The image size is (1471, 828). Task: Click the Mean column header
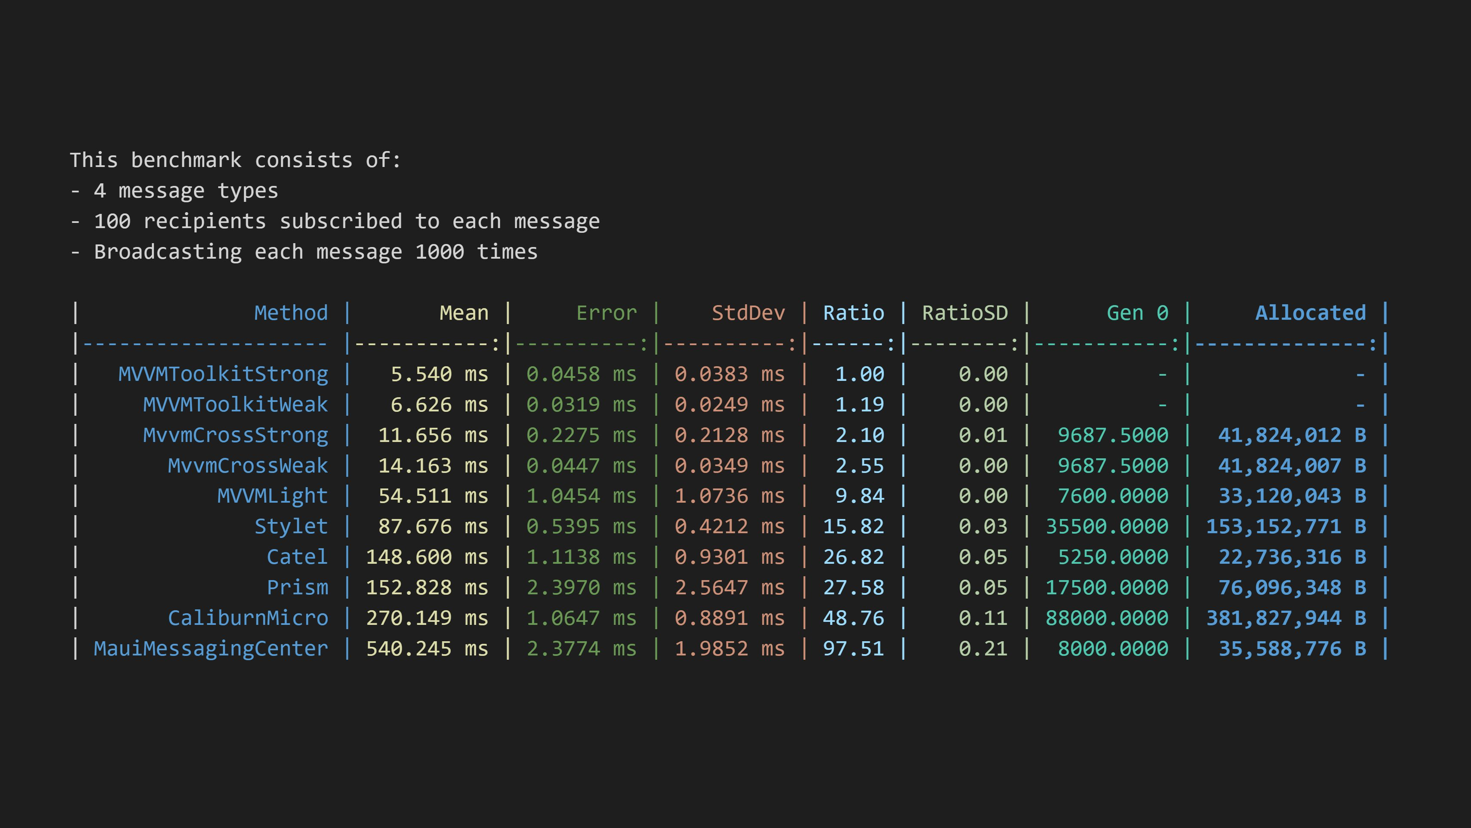click(464, 313)
